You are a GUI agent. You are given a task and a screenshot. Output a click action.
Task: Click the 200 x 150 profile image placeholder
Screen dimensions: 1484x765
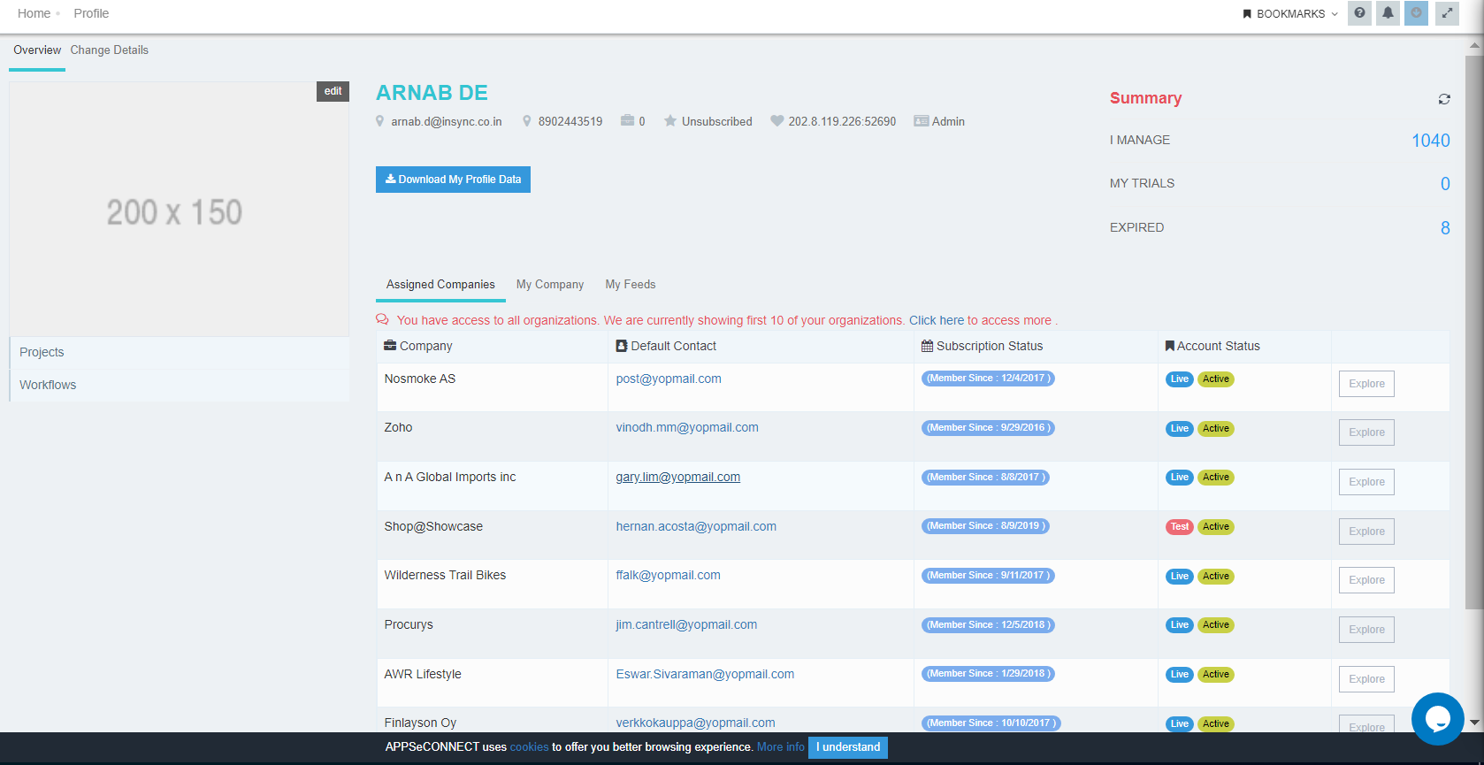point(180,209)
